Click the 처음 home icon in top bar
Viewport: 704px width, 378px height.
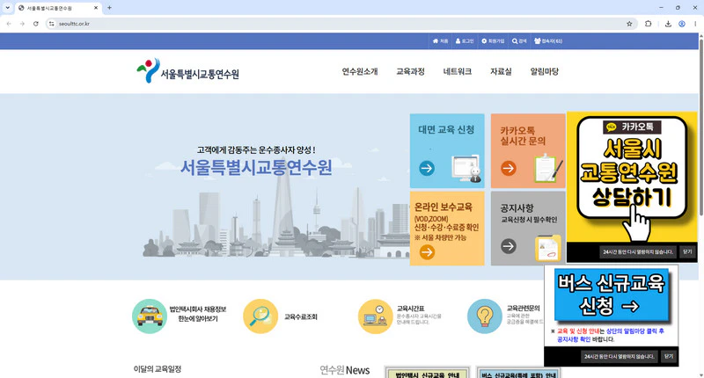[435, 40]
